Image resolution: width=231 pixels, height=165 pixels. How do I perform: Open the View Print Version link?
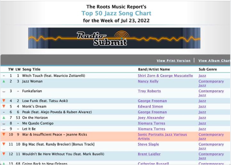[x=173, y=61]
